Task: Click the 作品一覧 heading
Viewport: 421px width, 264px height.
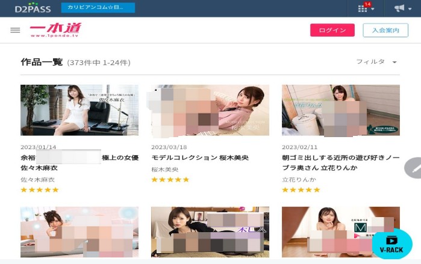Action: (42, 62)
